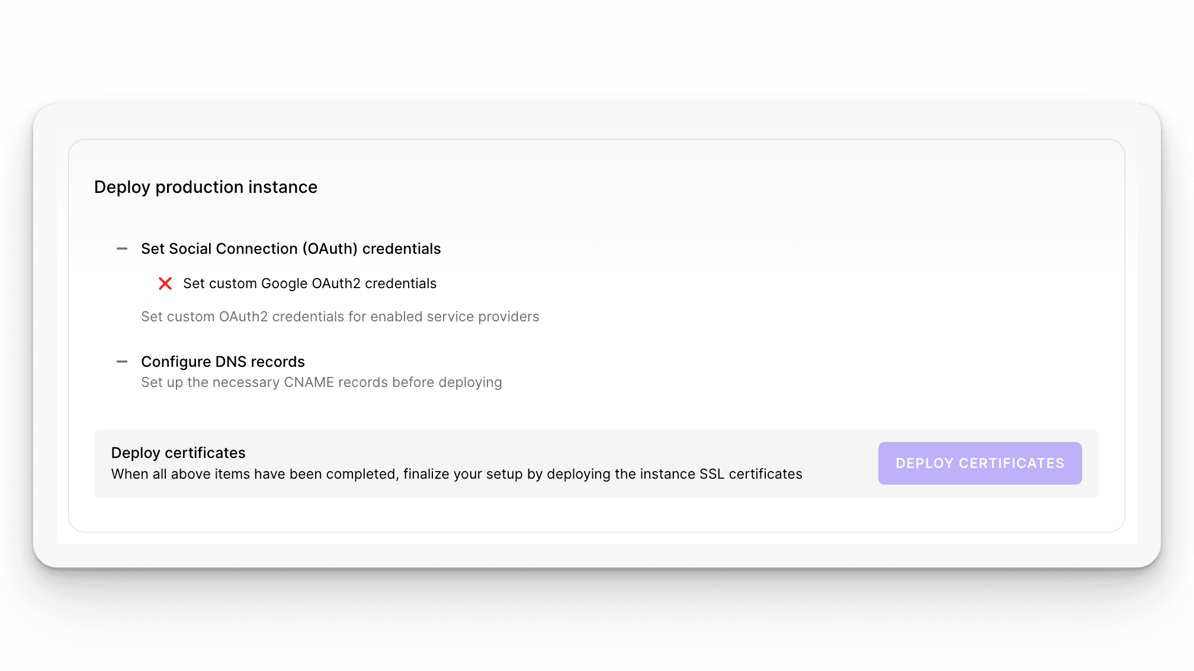The image size is (1194, 671).
Task: Click the dash icon beside OAuth credentials
Action: coord(122,249)
